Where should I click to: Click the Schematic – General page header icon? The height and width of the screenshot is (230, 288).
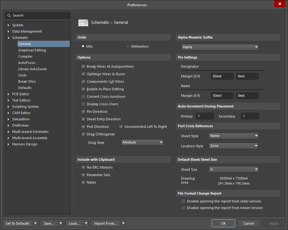[83, 23]
